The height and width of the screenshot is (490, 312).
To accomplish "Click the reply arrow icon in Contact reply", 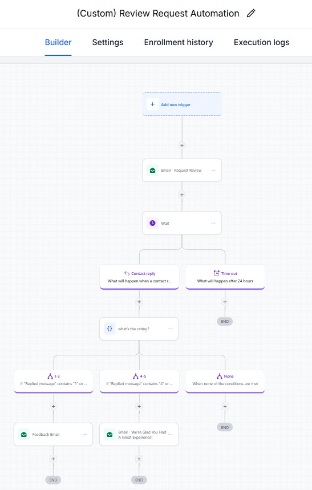I will click(x=127, y=273).
